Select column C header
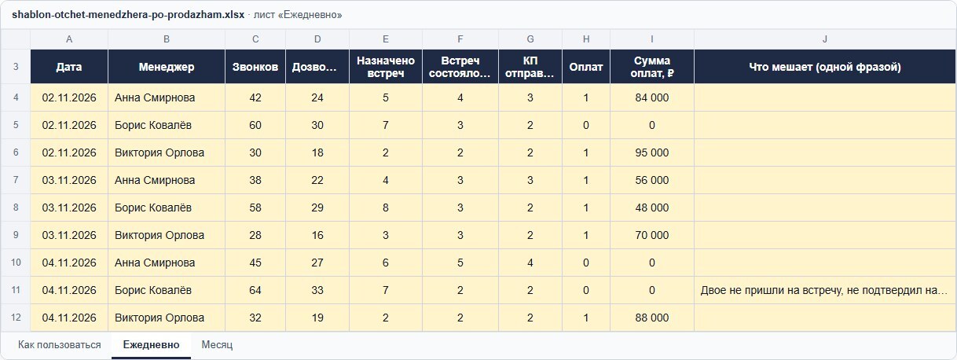 [x=255, y=39]
